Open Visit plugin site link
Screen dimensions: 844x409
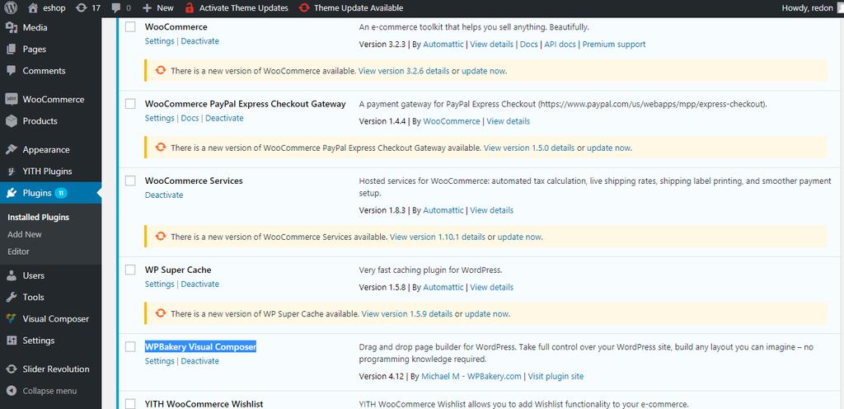pyautogui.click(x=556, y=376)
